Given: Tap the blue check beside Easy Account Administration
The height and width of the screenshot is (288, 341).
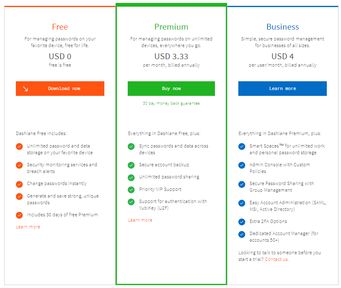Looking at the screenshot, I should 242,203.
